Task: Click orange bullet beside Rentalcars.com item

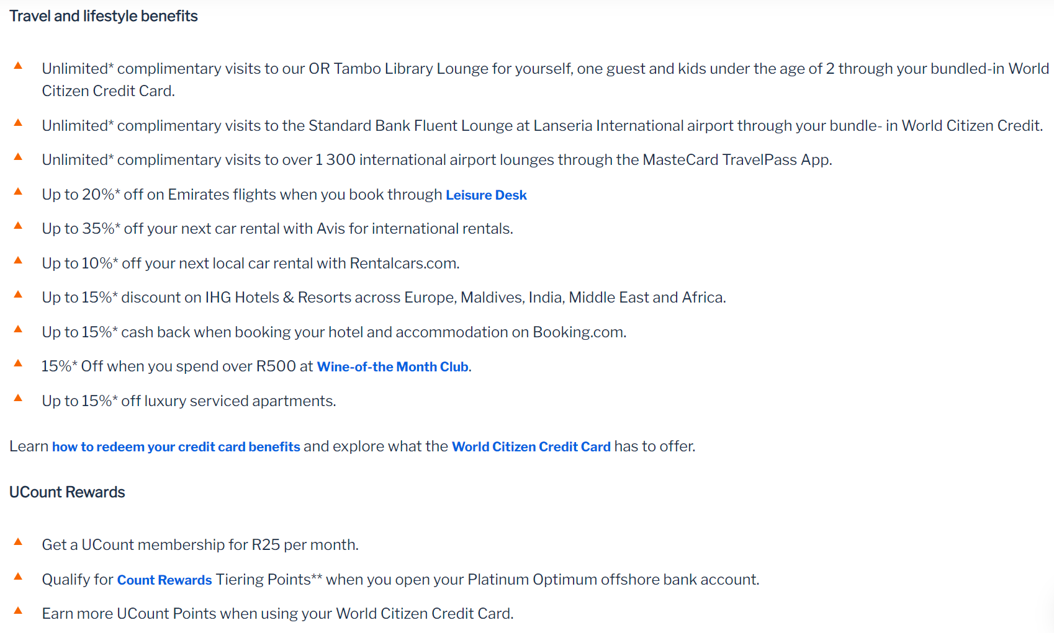Action: point(18,260)
